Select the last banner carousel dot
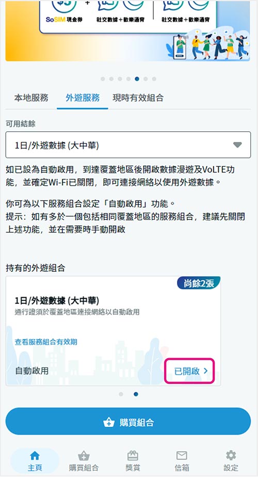This screenshot has width=258, height=477. pos(154,79)
